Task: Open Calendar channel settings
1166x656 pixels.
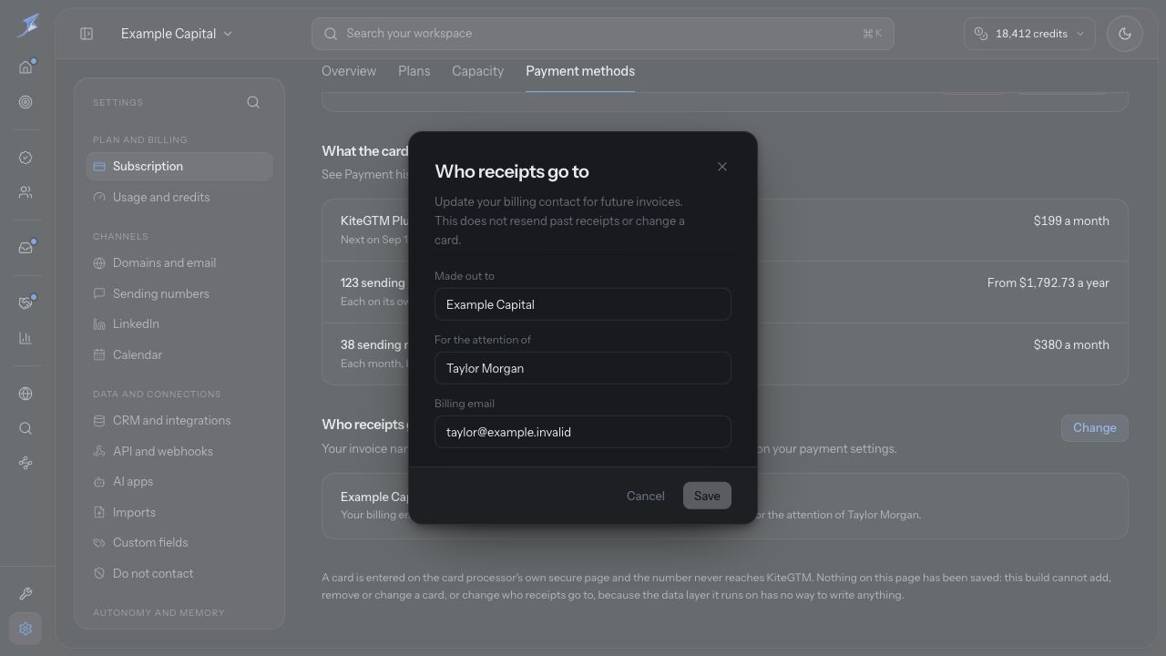Action: coord(179,355)
